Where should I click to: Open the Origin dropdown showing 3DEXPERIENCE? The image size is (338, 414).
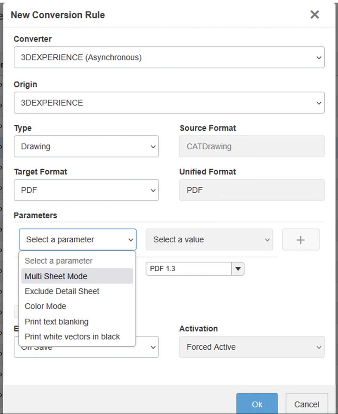click(x=169, y=103)
